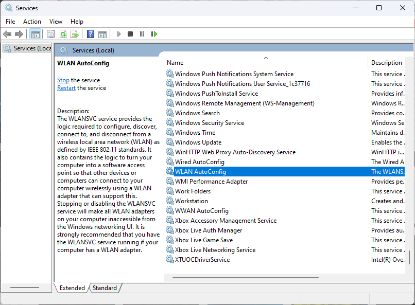Select the Wired AutoConfig service name

(200, 162)
